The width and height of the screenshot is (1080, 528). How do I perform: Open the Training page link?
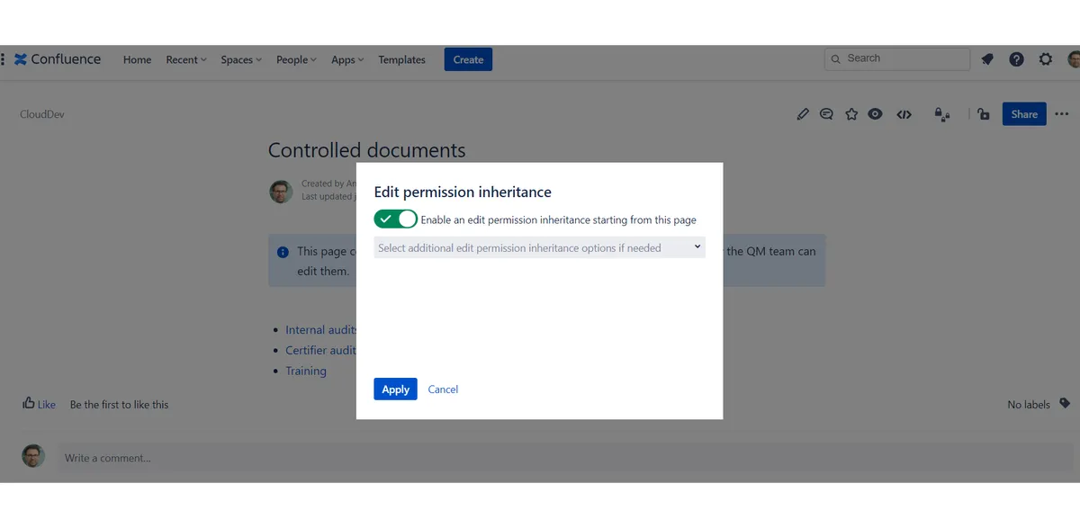(306, 371)
